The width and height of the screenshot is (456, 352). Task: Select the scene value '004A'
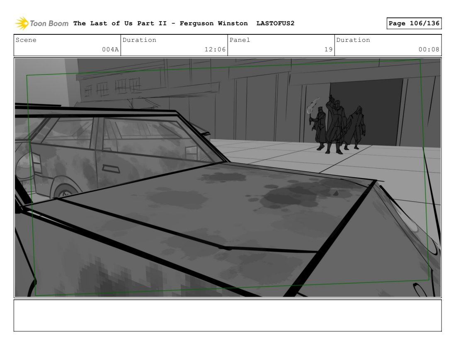click(x=110, y=49)
